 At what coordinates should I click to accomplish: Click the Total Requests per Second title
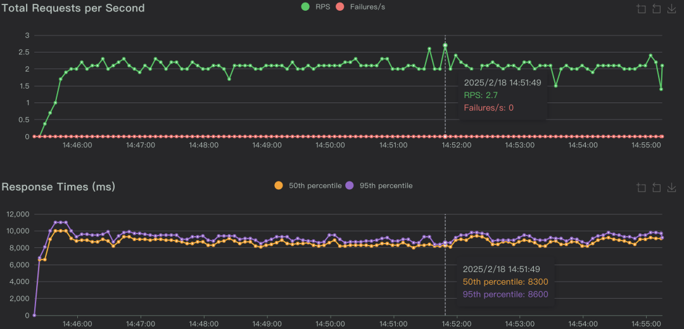[x=73, y=8]
